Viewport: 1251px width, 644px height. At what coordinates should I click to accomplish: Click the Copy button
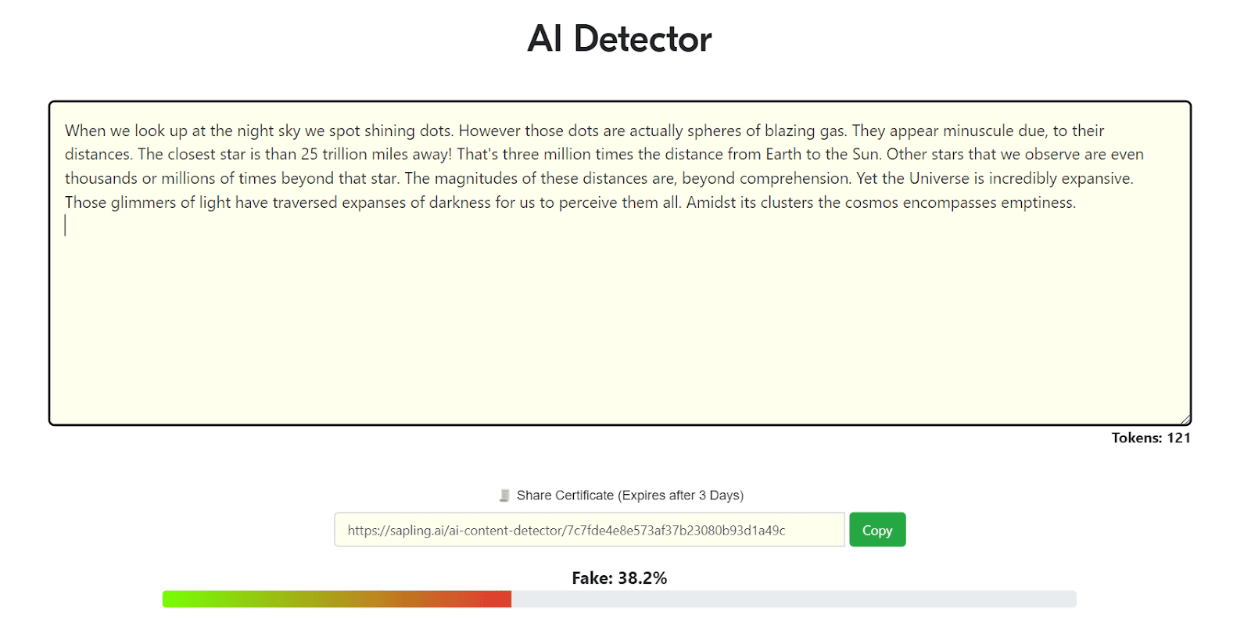click(876, 530)
